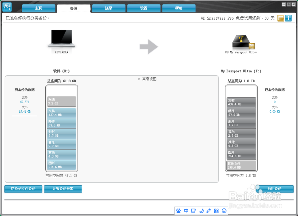Click the blue information icon
Image resolution: width=298 pixels, height=216 pixels.
click(x=288, y=18)
